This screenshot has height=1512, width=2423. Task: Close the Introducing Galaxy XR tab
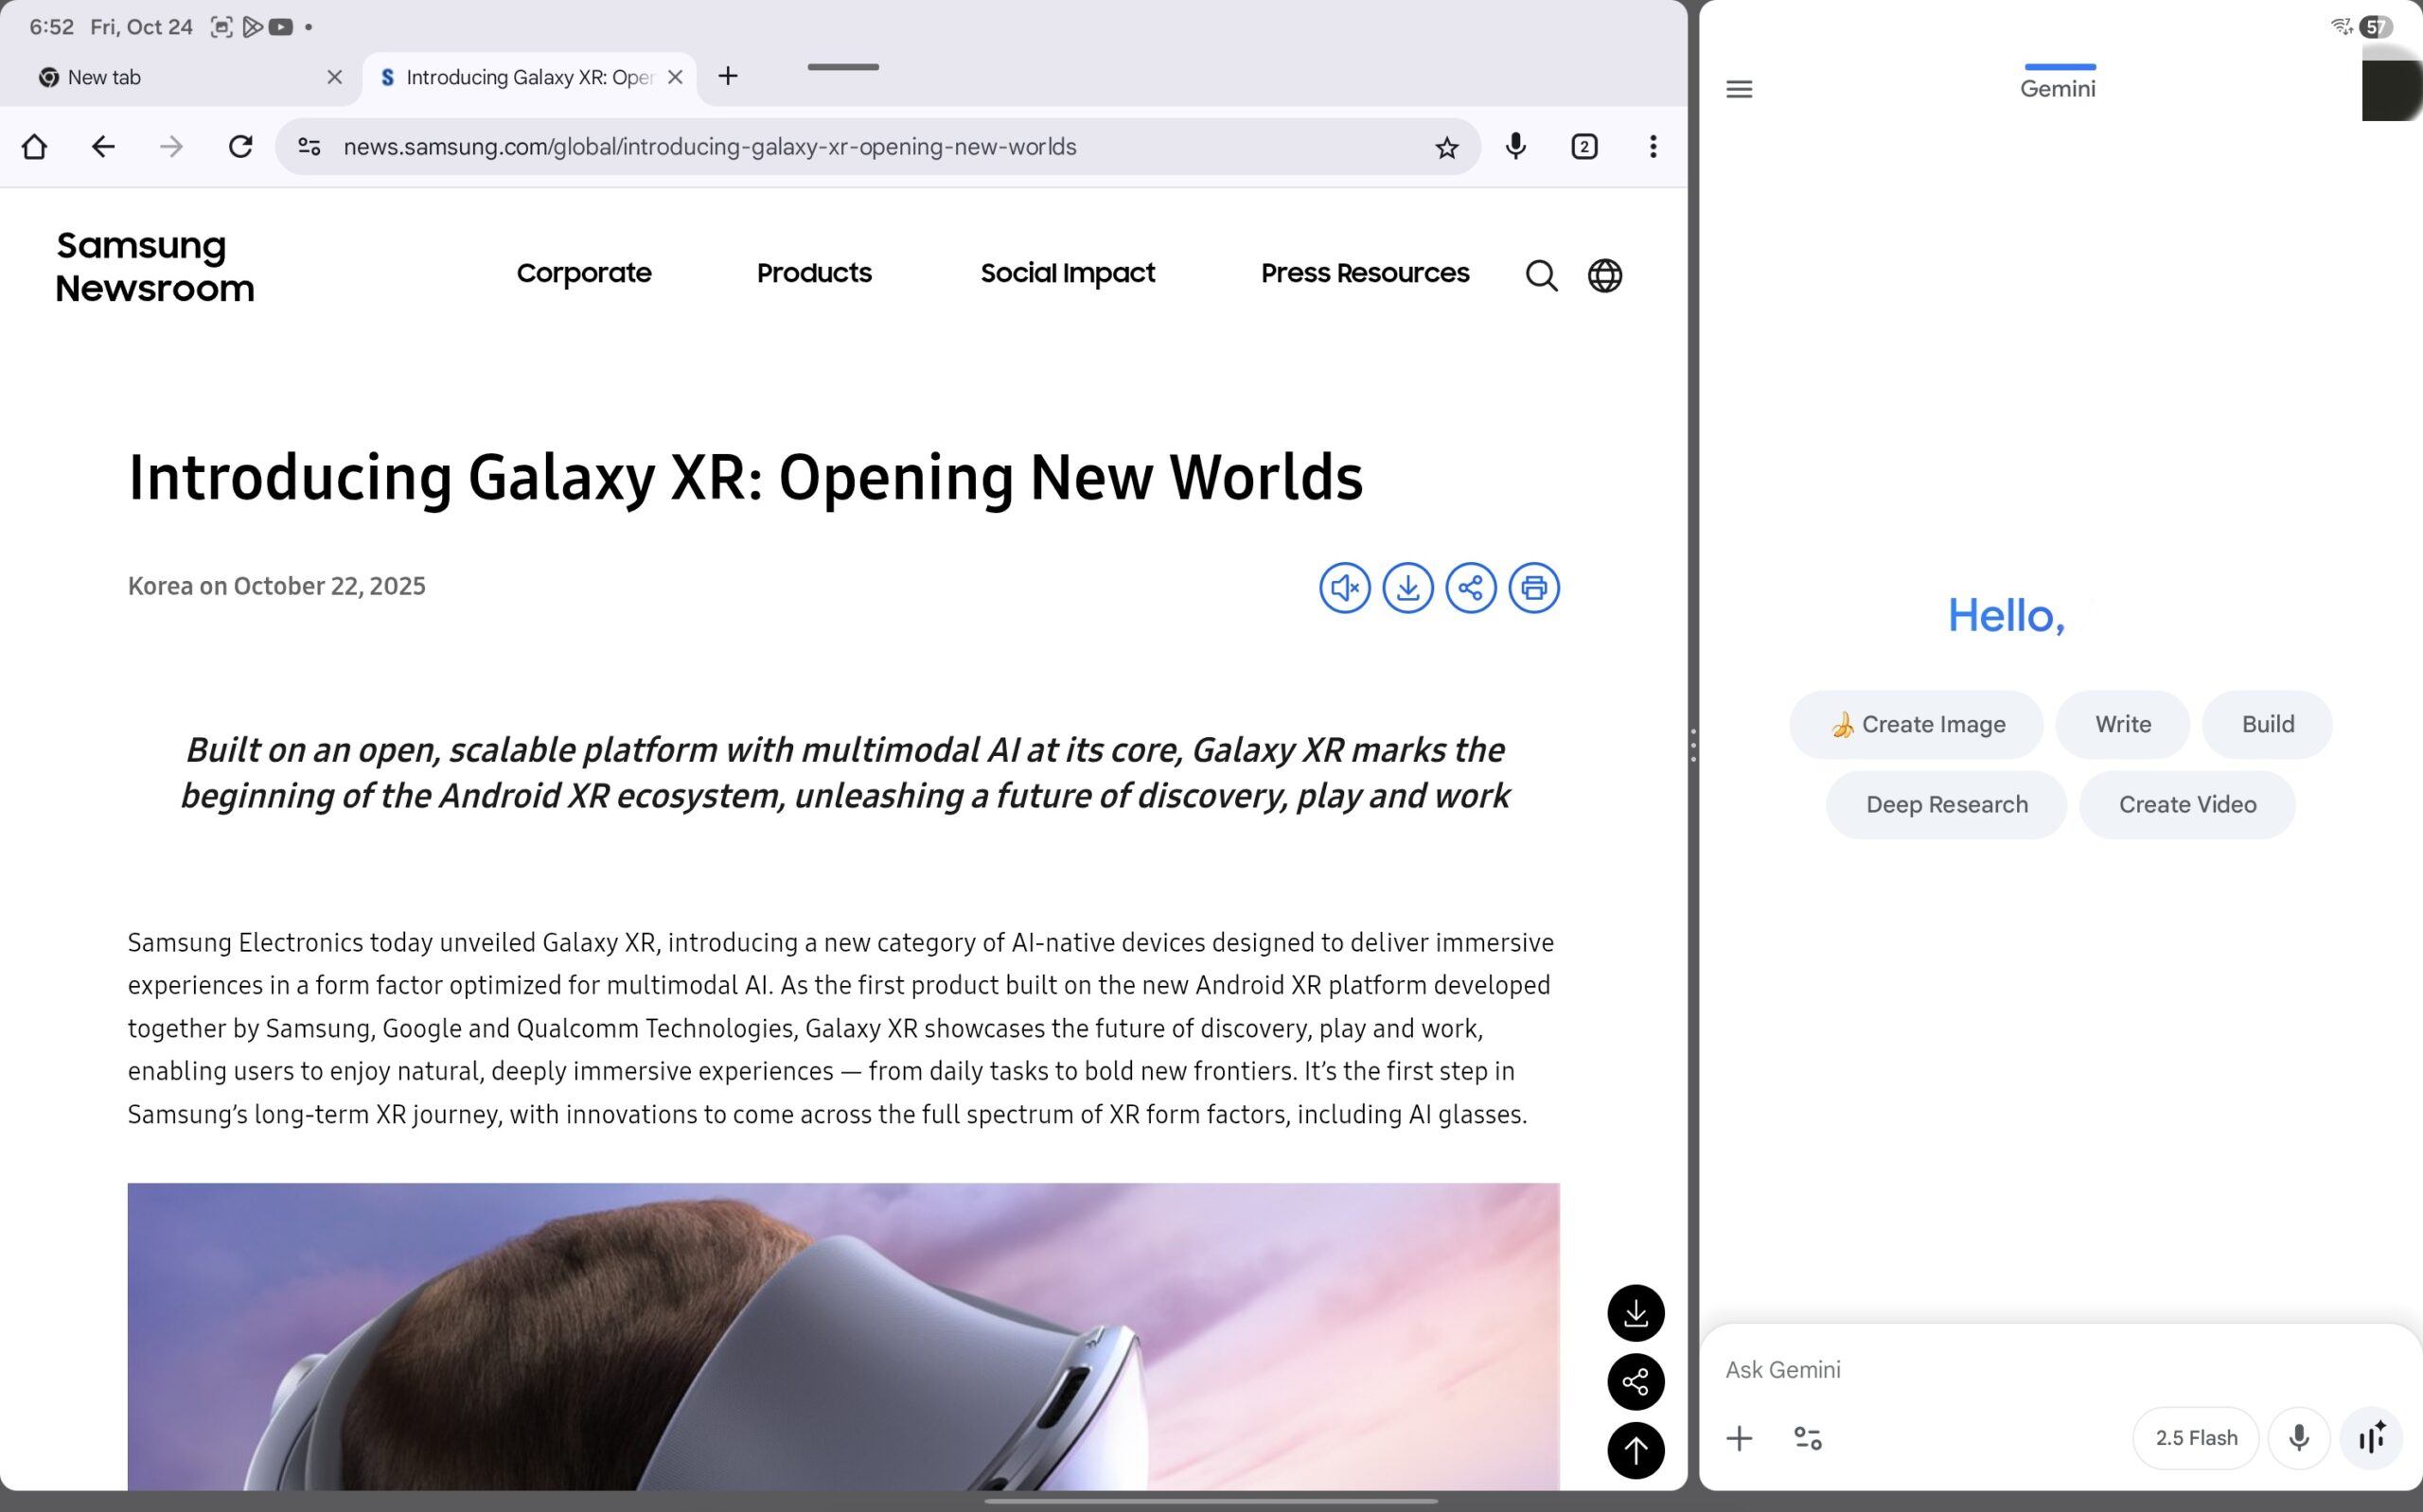tap(675, 77)
